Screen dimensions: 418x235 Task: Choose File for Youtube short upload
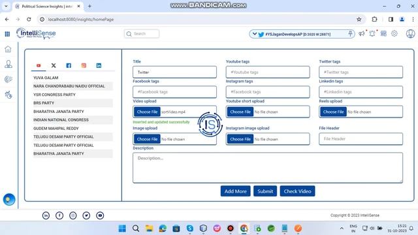[240, 112]
